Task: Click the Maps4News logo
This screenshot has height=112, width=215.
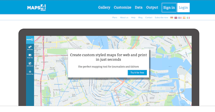Action: tap(37, 8)
